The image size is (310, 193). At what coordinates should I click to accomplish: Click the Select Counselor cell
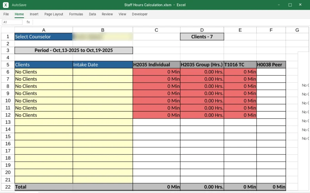[x=43, y=37]
